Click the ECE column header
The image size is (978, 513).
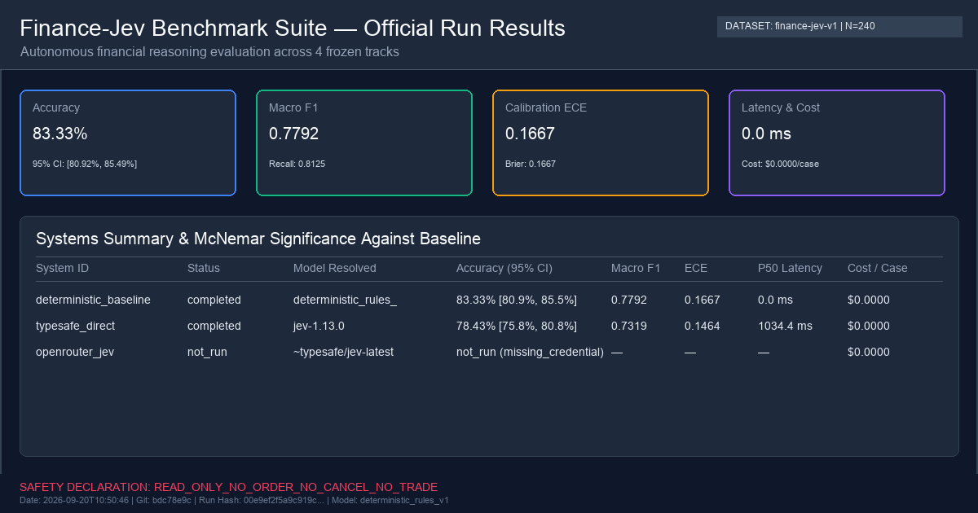point(696,268)
